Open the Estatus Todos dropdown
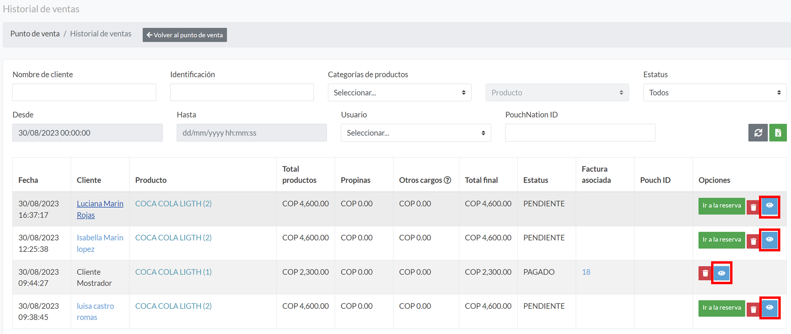The image size is (791, 334). tap(715, 92)
